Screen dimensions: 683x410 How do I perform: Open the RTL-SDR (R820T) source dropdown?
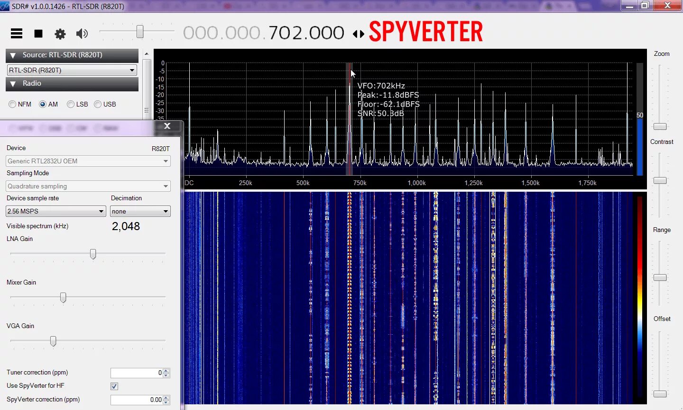tap(72, 70)
